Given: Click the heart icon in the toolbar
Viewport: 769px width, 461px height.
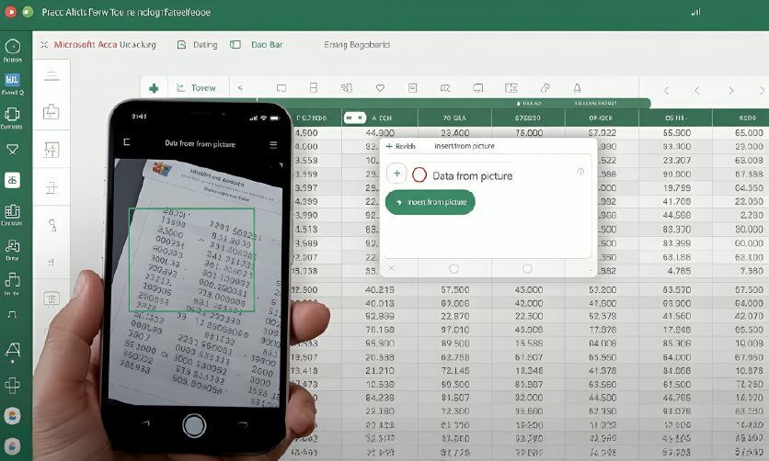Looking at the screenshot, I should click(380, 88).
